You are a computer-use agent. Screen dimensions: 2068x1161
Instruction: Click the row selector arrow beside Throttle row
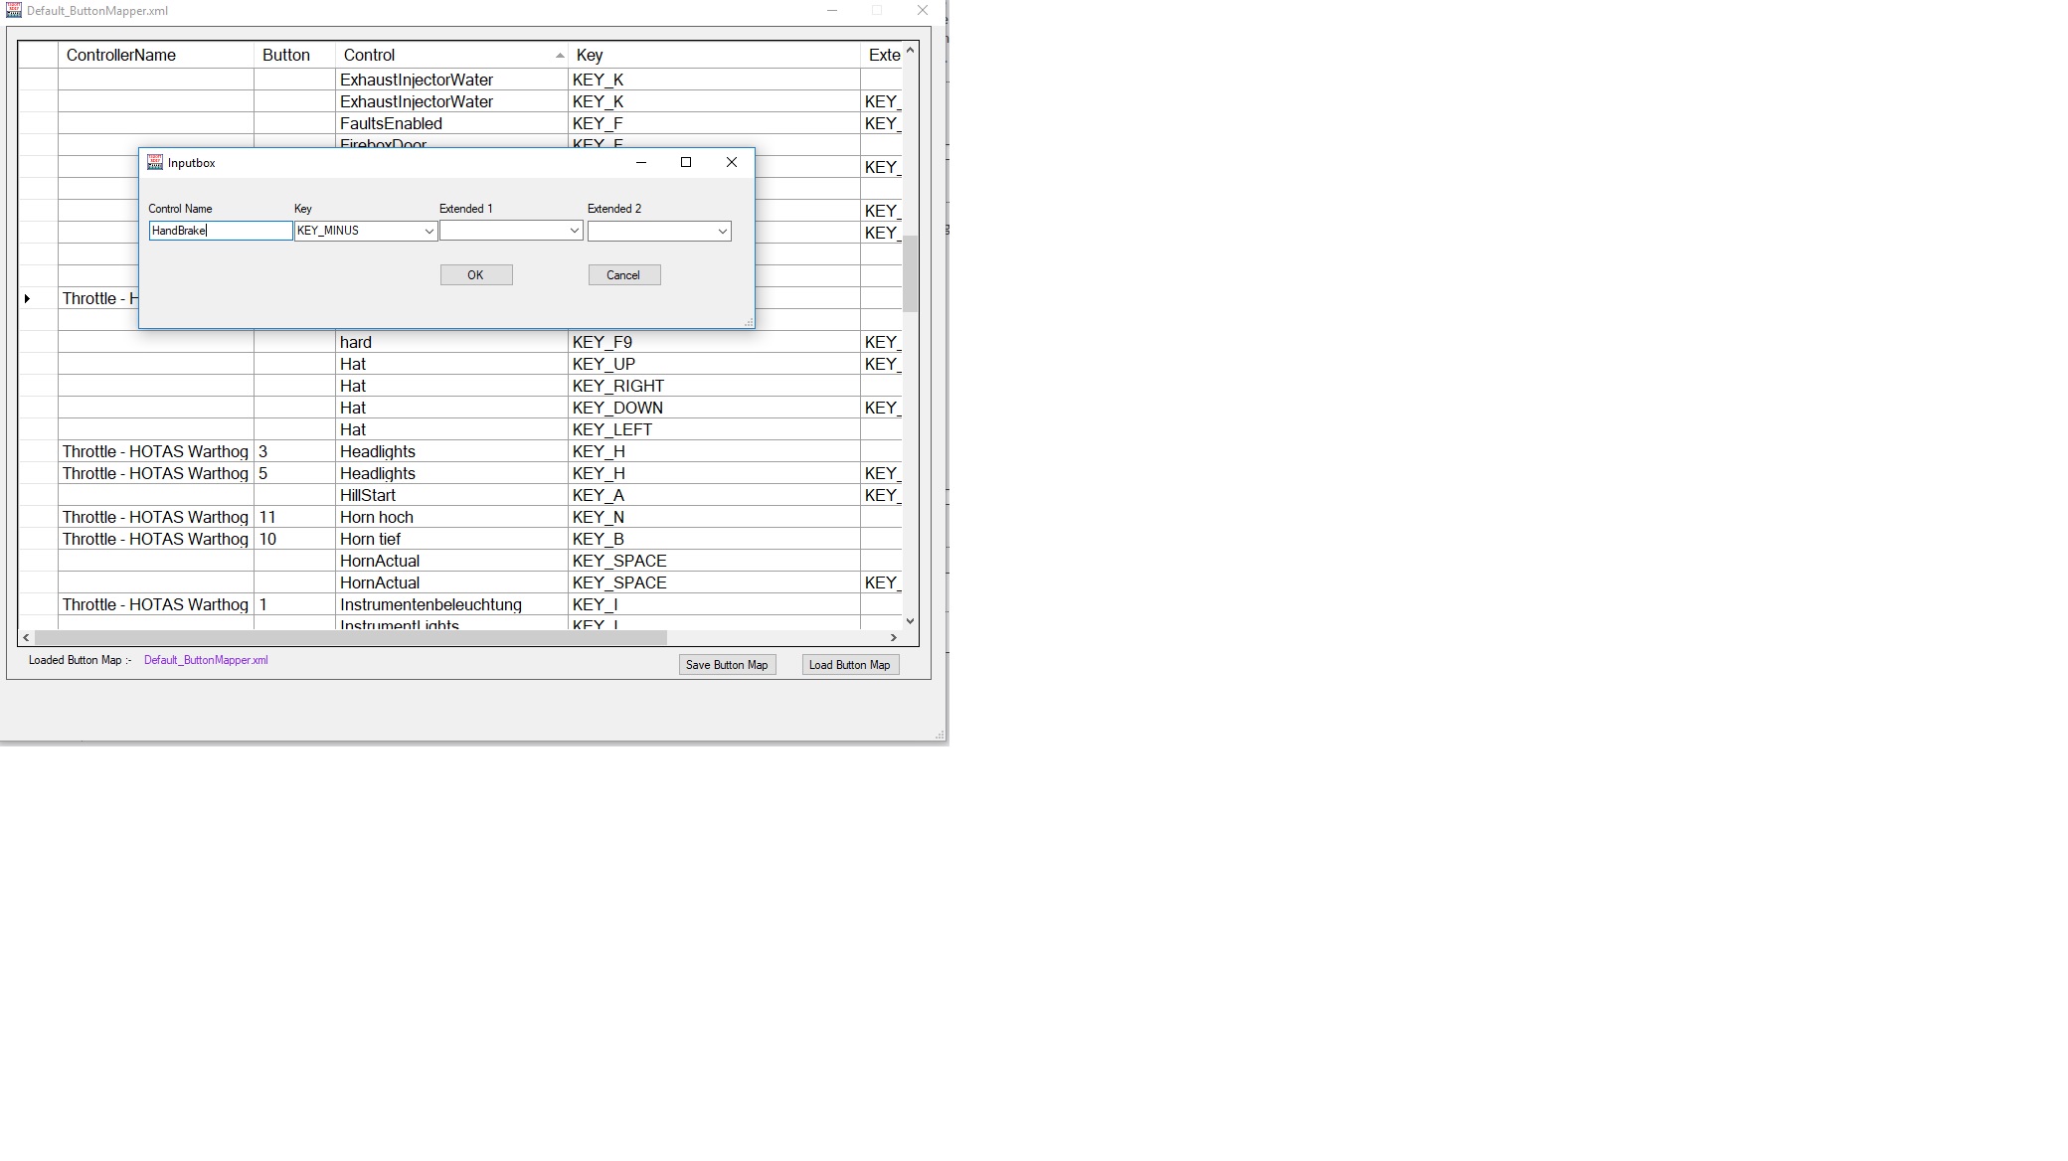28,298
